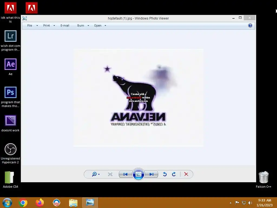Select the Adobe CS4 folder icon
Viewport: 277px width, 208px height.
coord(11,180)
